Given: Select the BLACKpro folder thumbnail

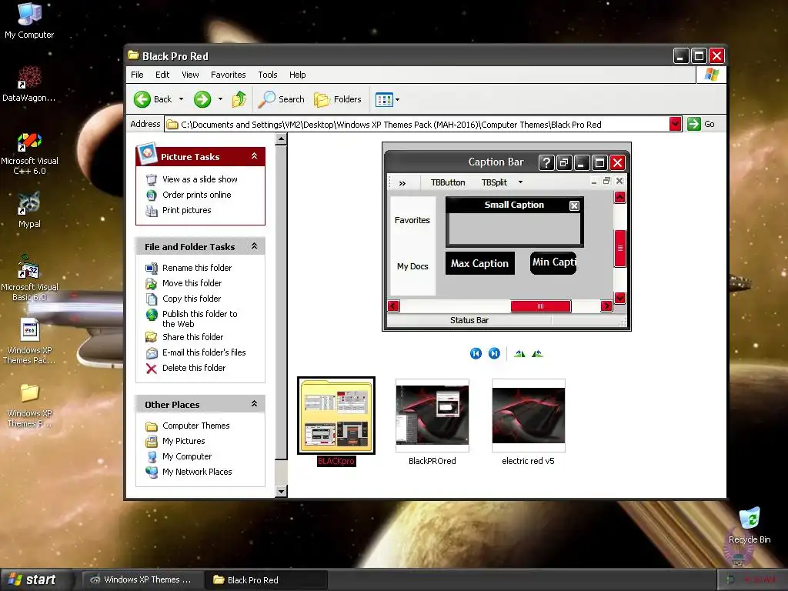Looking at the screenshot, I should click(x=336, y=415).
